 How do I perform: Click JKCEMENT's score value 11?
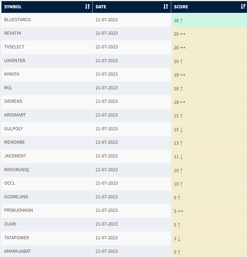176,157
